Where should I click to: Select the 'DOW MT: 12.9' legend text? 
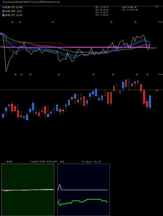point(13,11)
